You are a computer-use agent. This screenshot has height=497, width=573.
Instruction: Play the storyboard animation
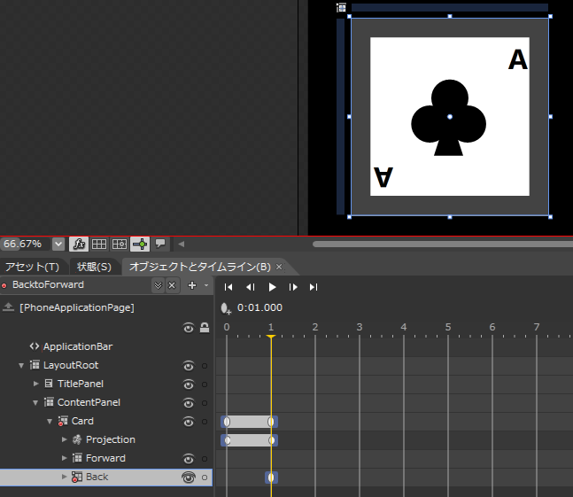(272, 287)
